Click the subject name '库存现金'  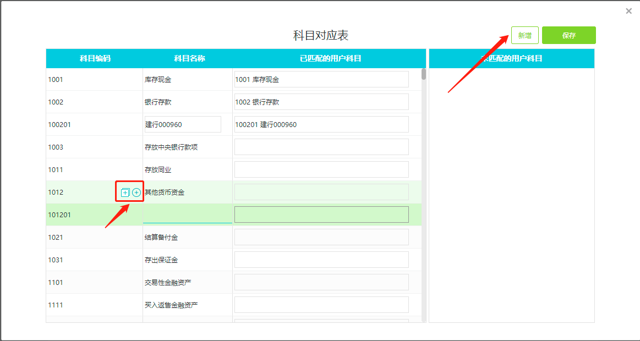click(x=158, y=80)
